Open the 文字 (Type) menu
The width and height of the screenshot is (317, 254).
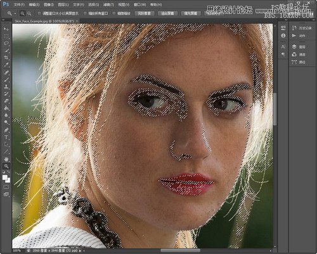point(79,4)
